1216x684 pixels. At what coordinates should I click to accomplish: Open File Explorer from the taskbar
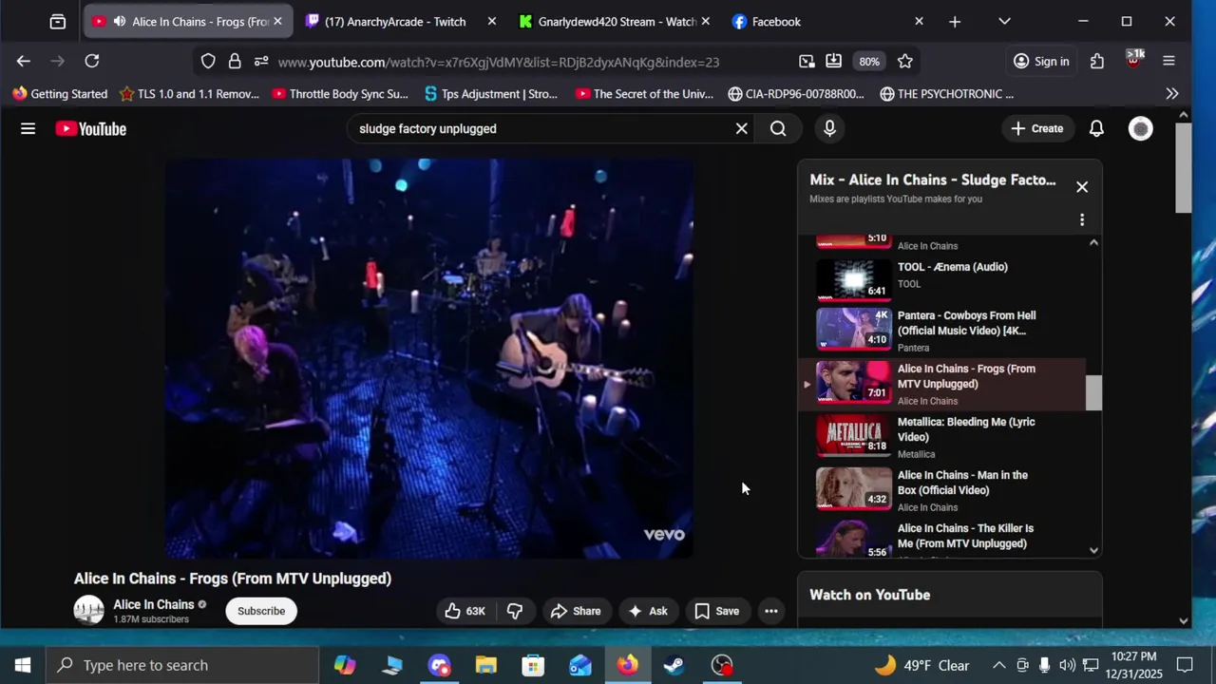pyautogui.click(x=486, y=665)
